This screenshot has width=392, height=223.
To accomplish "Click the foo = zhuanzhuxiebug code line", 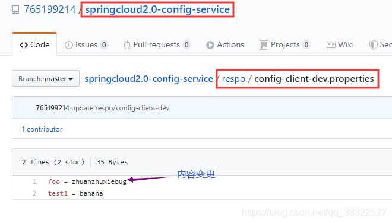I will click(x=87, y=181).
